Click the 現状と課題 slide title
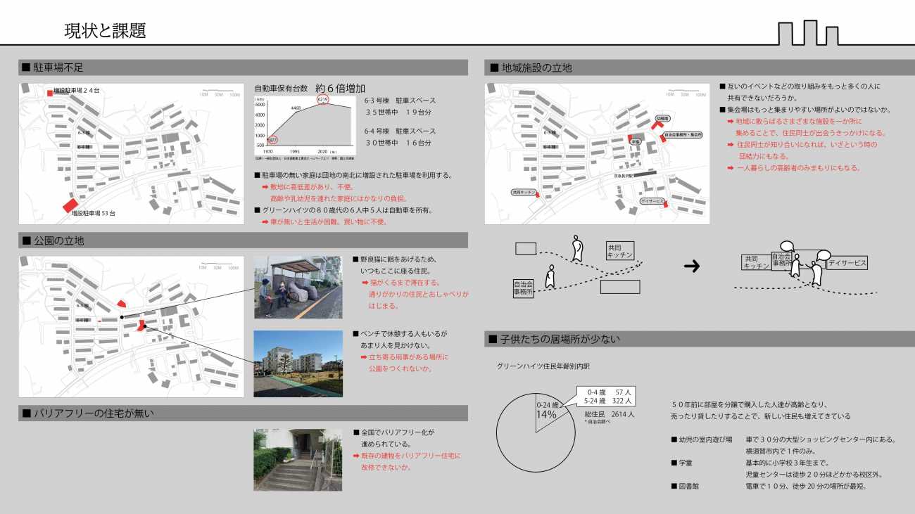Screen dimensions: 915x514 tap(105, 31)
